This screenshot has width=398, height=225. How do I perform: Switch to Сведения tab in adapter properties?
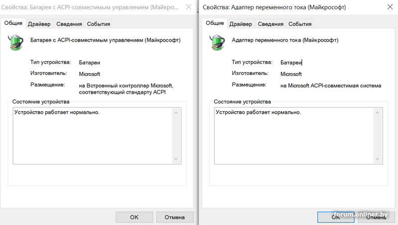pos(271,24)
